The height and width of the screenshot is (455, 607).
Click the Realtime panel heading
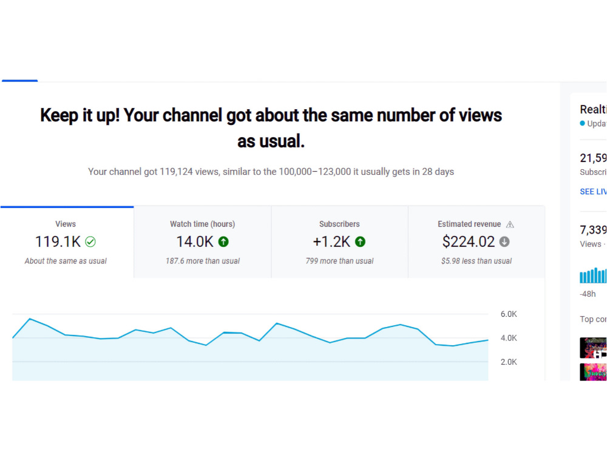(593, 109)
